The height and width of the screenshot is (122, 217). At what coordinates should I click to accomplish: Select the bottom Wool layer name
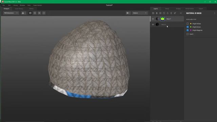point(163,25)
